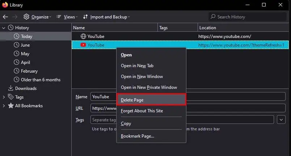Click the themeRefresh=1 YouTube URL
291x156 pixels.
point(241,45)
